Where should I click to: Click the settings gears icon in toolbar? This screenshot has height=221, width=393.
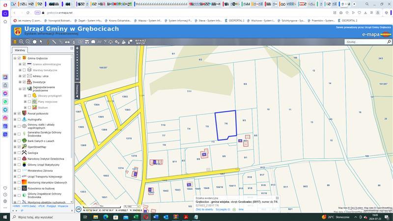(x=118, y=42)
